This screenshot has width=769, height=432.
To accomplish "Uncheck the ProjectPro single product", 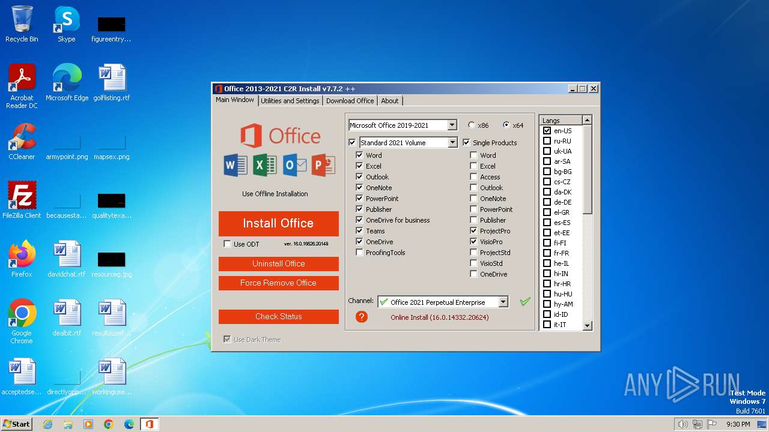I will coord(473,231).
